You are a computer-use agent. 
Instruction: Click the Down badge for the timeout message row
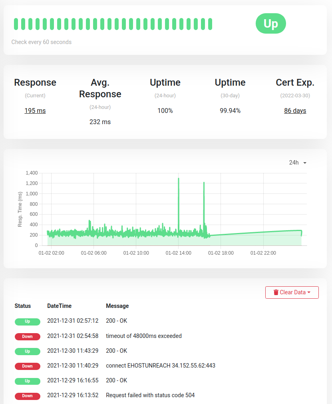(x=27, y=336)
